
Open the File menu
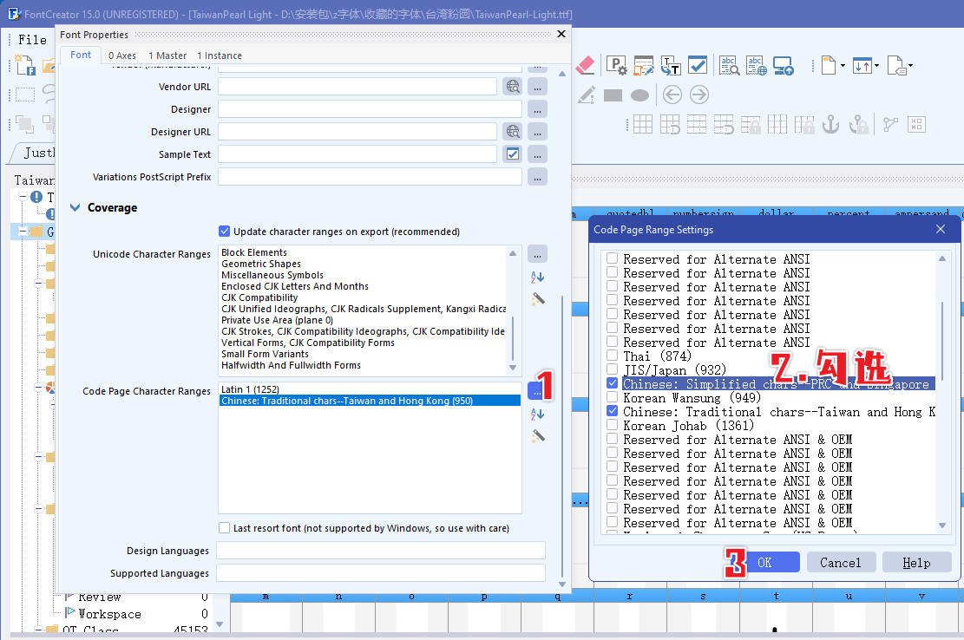point(32,40)
